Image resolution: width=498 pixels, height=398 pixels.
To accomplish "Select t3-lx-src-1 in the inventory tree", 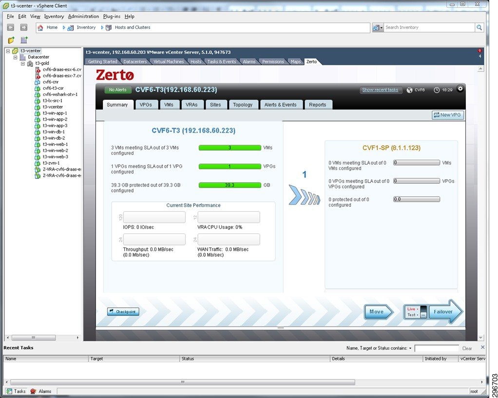I will coord(48,100).
